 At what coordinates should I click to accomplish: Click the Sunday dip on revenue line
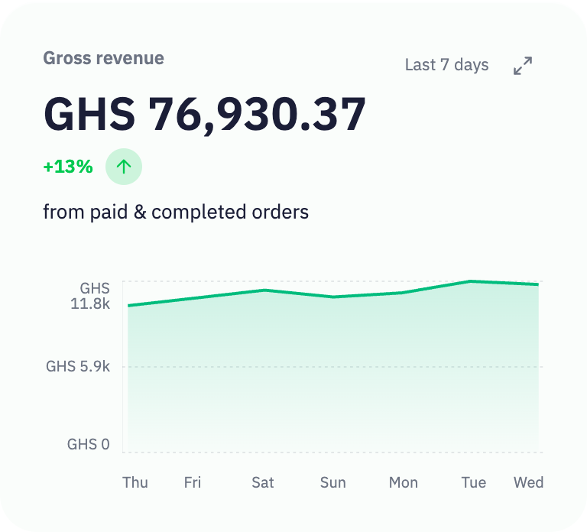coord(333,297)
